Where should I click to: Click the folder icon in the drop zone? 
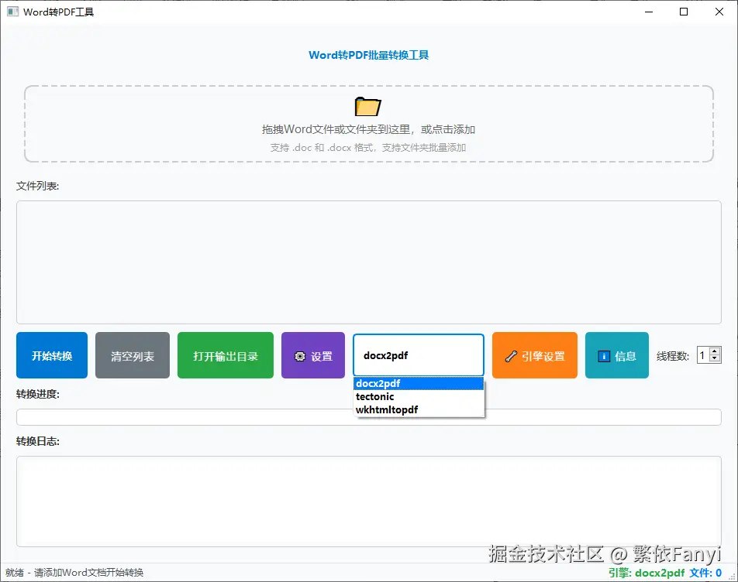point(367,106)
